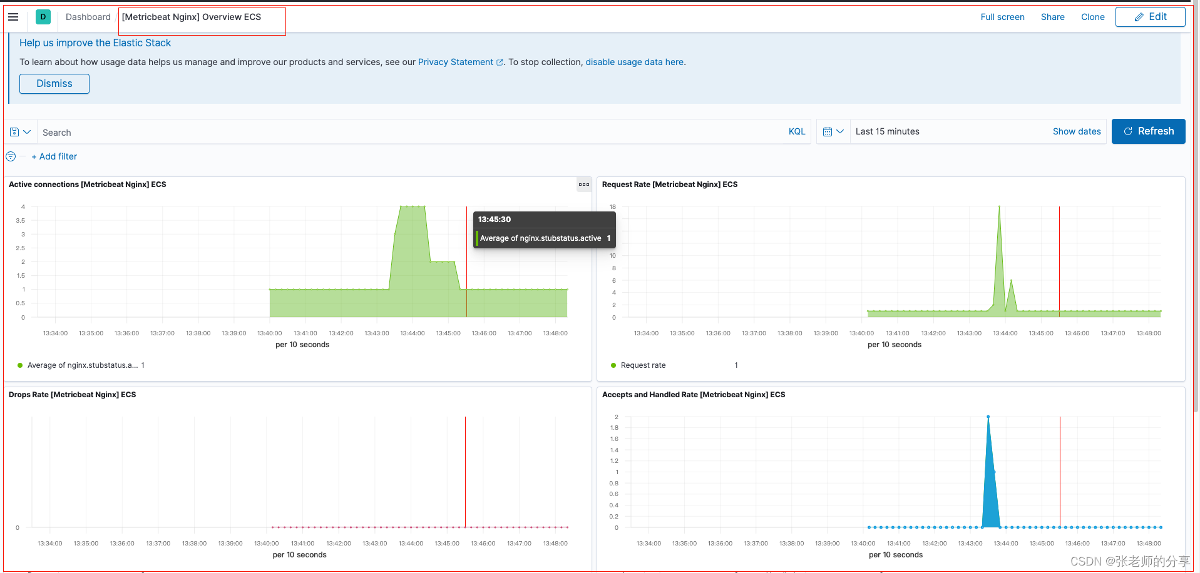Open the calendar quick time picker

tap(833, 131)
